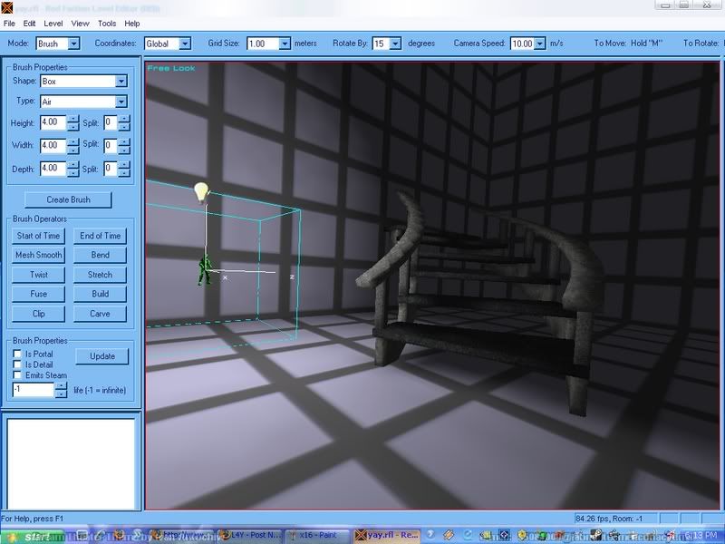Increase the Depth Split spinner

click(x=124, y=165)
